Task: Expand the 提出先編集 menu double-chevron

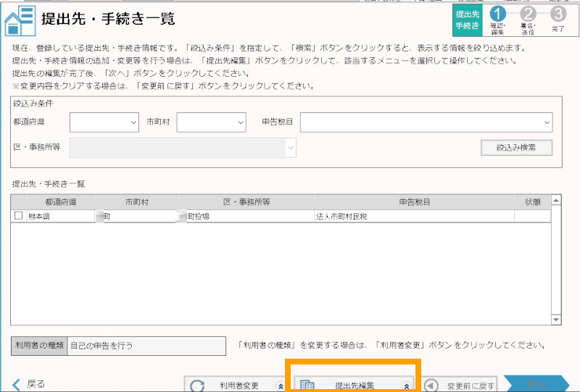Action: tap(406, 386)
